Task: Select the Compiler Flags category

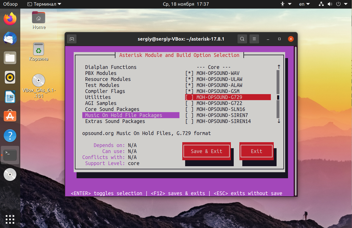Action: pyautogui.click(x=105, y=91)
